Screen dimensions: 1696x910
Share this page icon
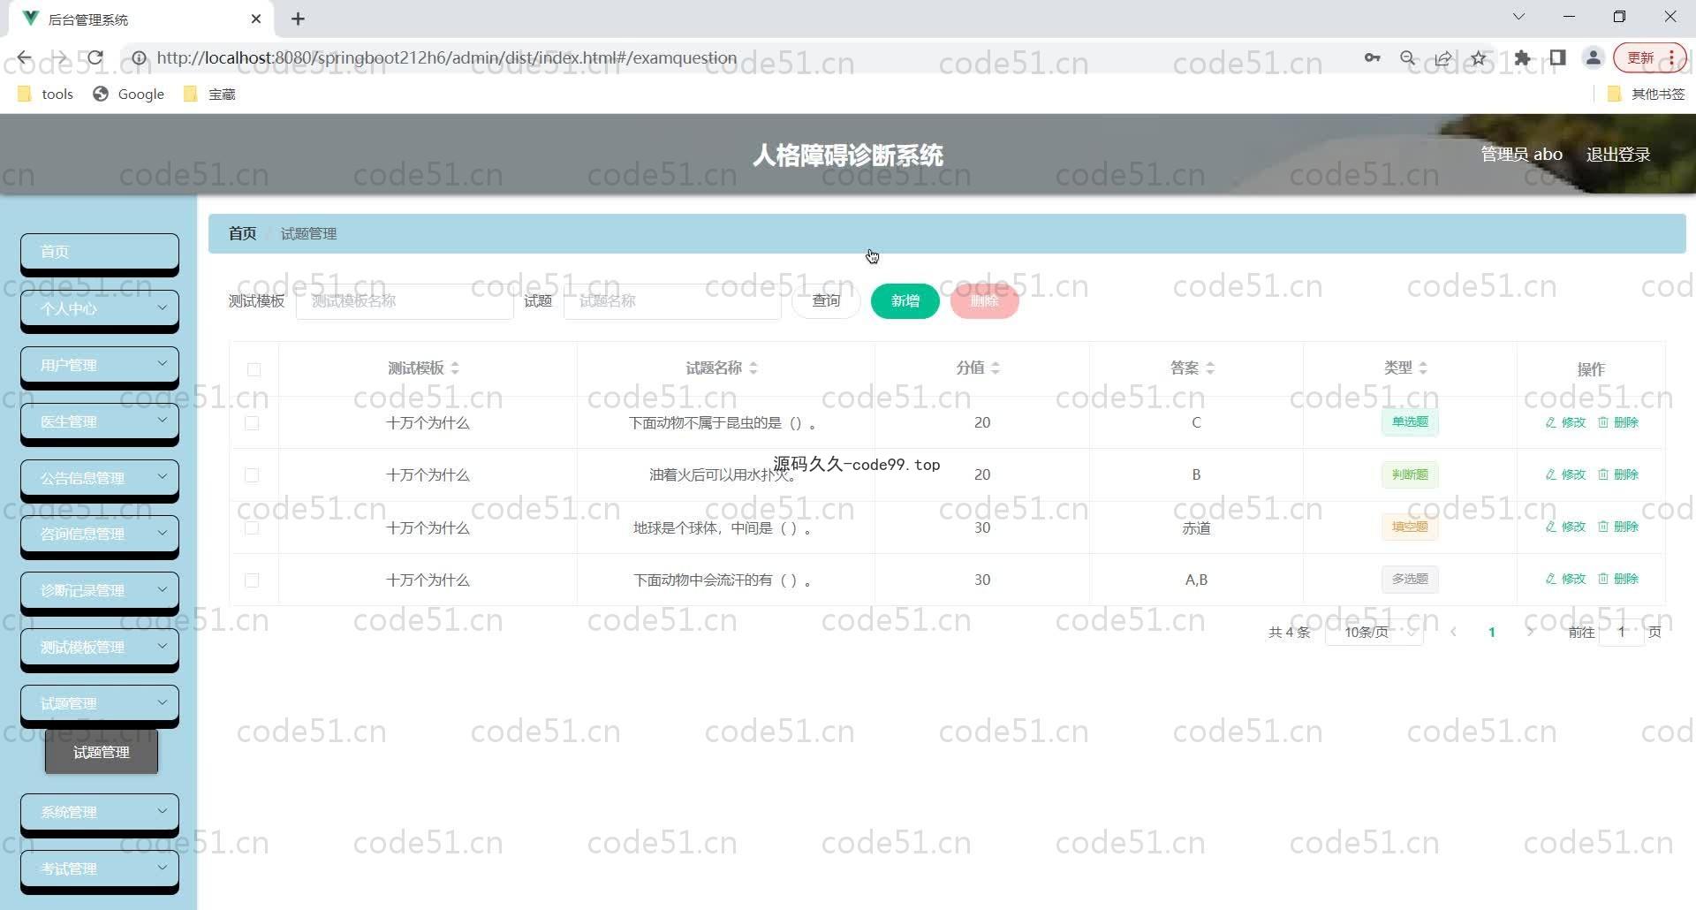click(x=1443, y=58)
